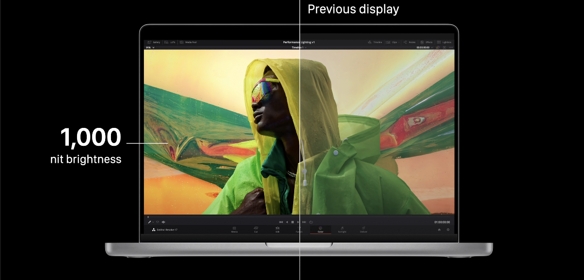Click the viewer image of hooded person
Viewport: 584px width, 280px height.
(299, 132)
